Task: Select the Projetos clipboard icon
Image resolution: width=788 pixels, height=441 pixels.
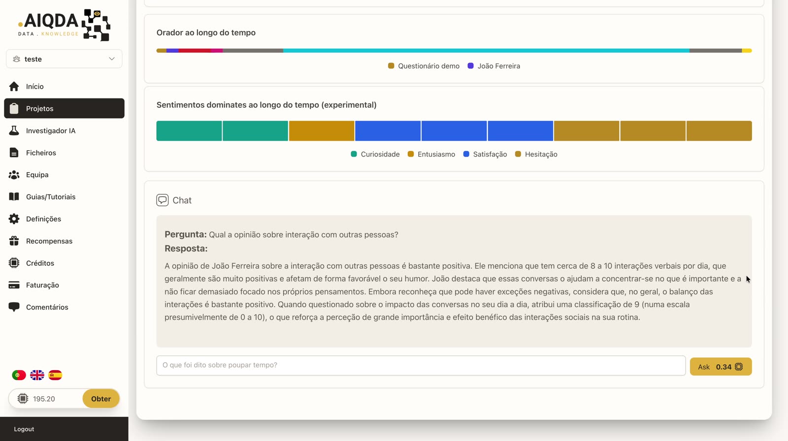Action: (14, 108)
